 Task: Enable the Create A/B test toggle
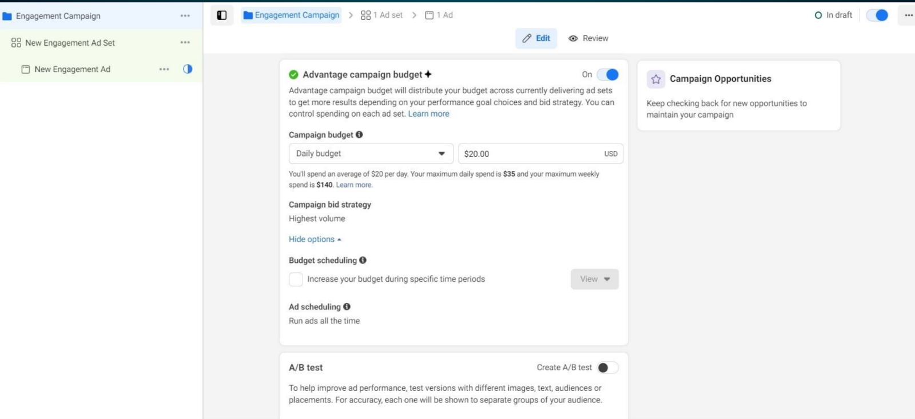[x=607, y=368]
